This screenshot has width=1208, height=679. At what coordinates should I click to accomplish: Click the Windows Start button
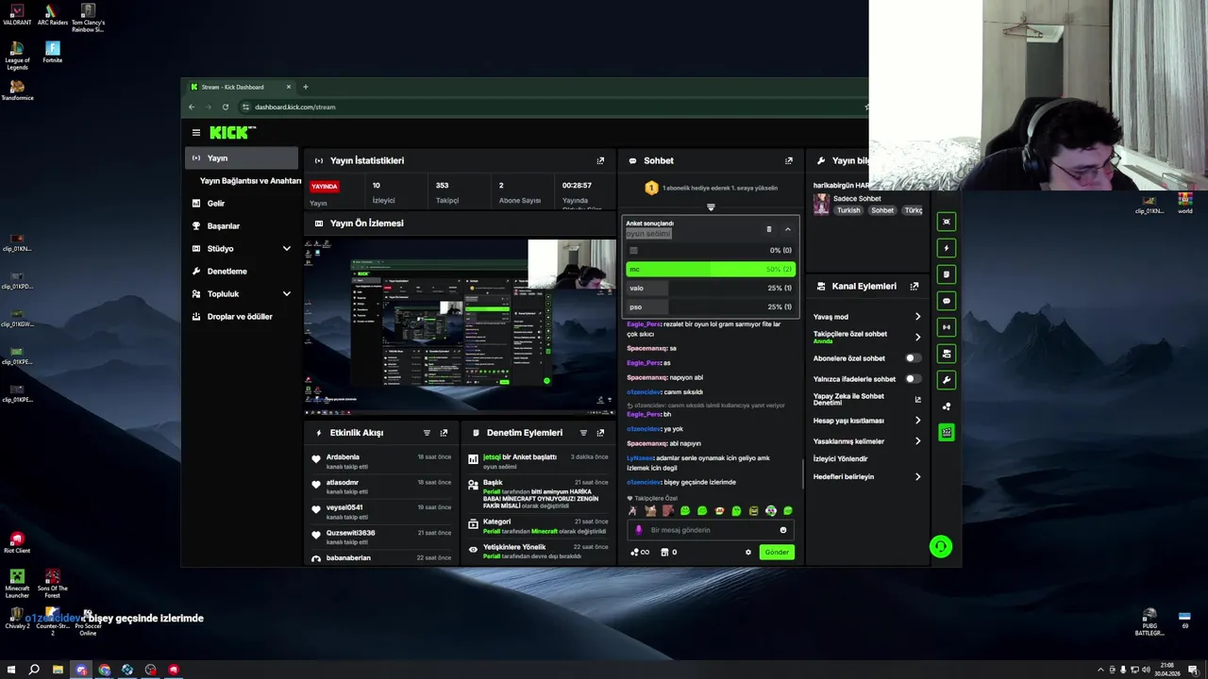[x=11, y=670]
